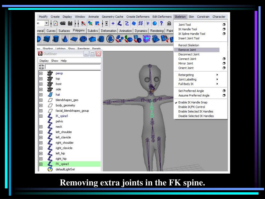Expand the IK_spine1 node in Outliner
This screenshot has height=199, width=265.
click(41, 116)
